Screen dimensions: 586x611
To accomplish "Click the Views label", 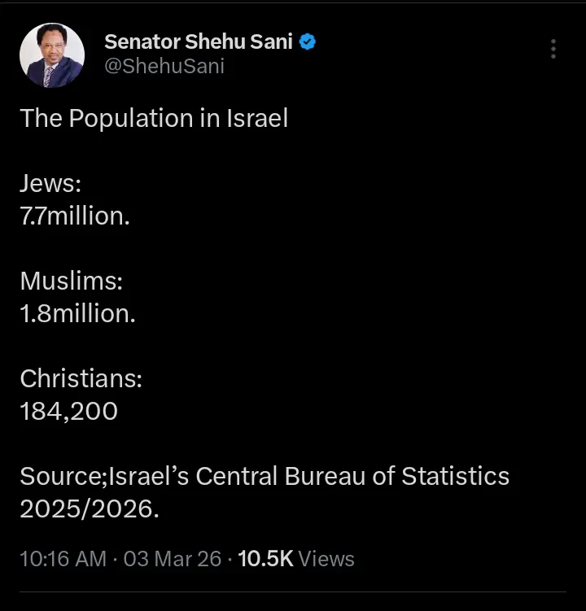I will [326, 559].
